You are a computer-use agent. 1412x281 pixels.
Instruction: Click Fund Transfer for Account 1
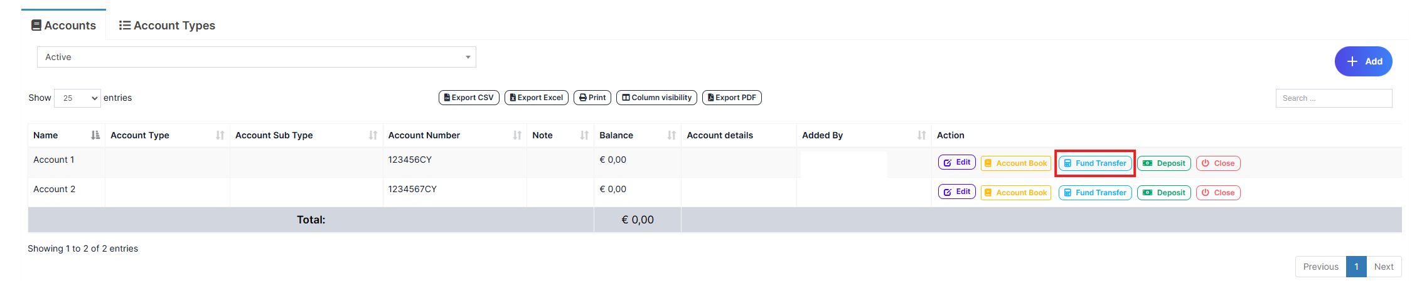[1095, 163]
